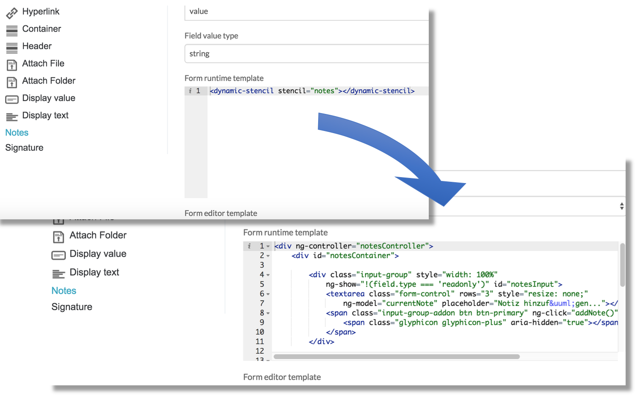Click the glyphicon-plus span code on line 9
Screen dimensions: 638x396
(480, 323)
